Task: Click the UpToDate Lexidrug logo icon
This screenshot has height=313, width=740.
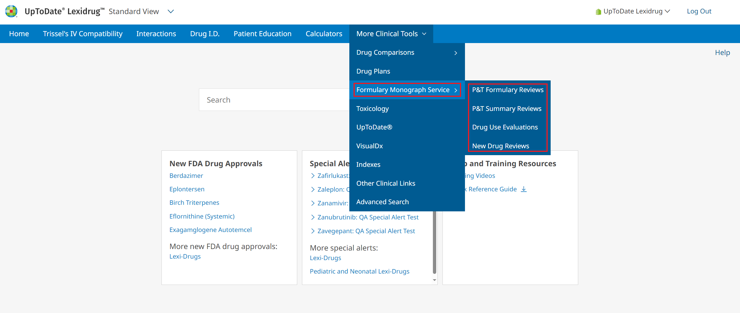Action: tap(11, 11)
